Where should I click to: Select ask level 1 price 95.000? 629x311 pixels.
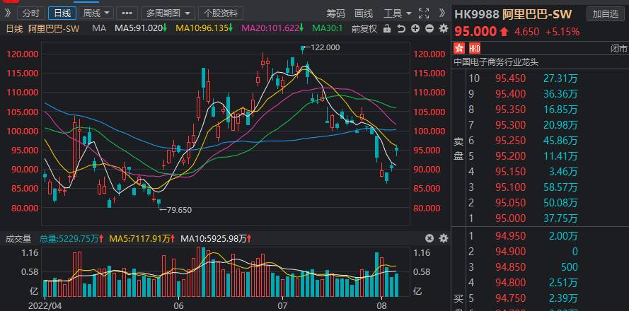click(x=510, y=218)
